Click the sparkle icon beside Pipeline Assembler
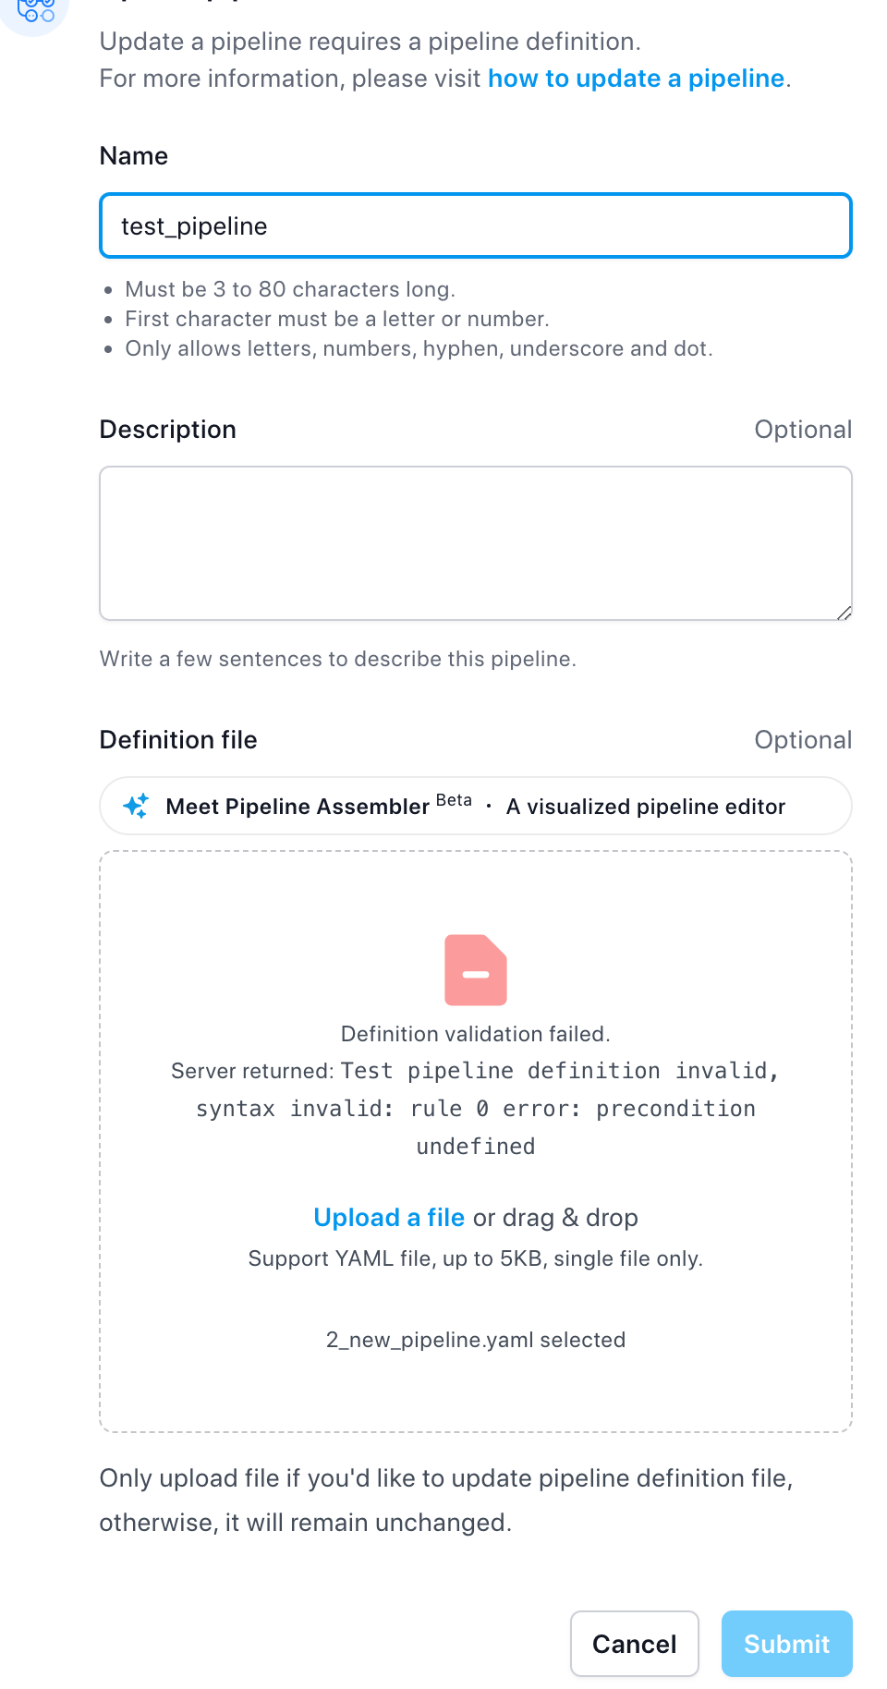887x1689 pixels. click(136, 806)
